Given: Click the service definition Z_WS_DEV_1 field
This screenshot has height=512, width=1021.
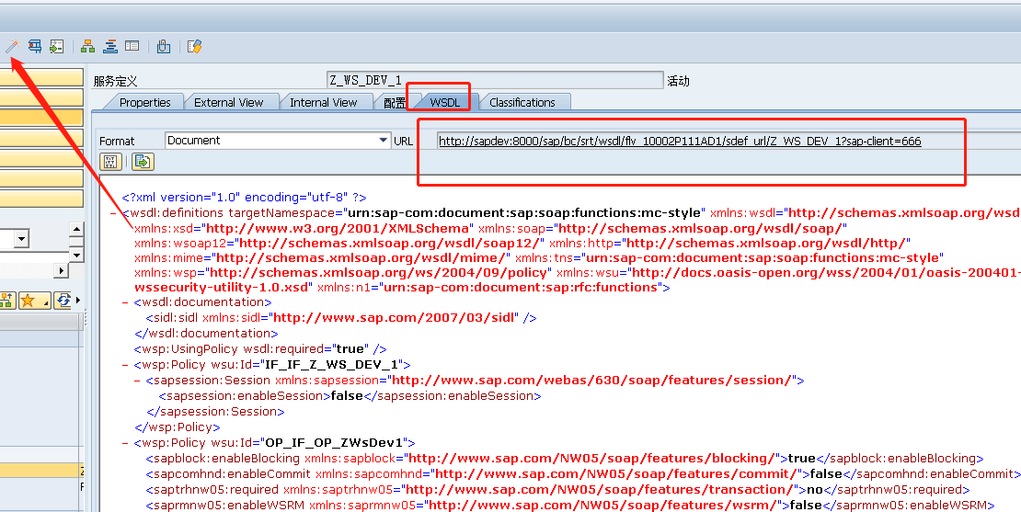Looking at the screenshot, I should click(x=495, y=80).
